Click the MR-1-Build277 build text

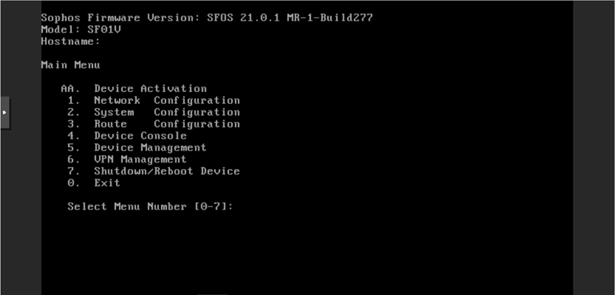click(x=329, y=18)
